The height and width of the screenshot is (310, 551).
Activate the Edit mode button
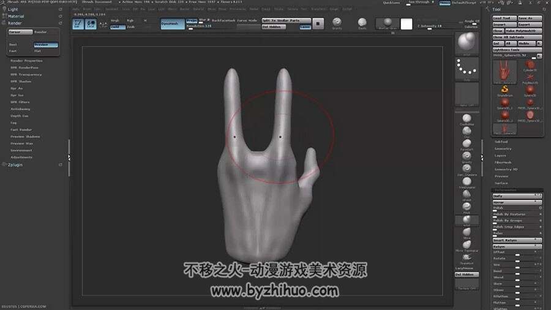point(78,23)
